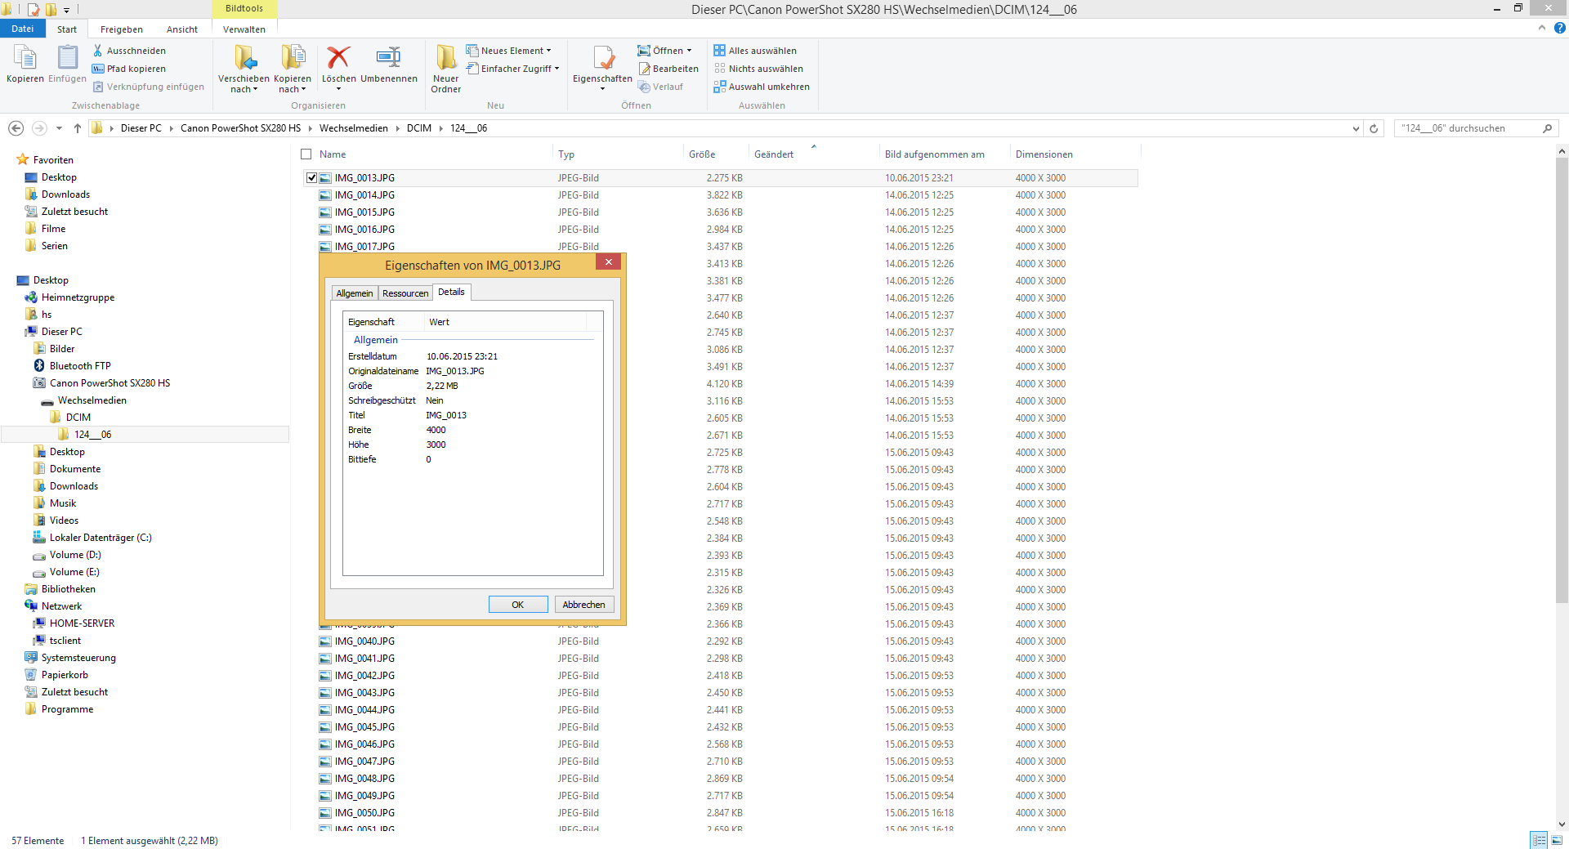Go up one folder level arrow
Viewport: 1569px width, 849px height.
click(x=78, y=128)
